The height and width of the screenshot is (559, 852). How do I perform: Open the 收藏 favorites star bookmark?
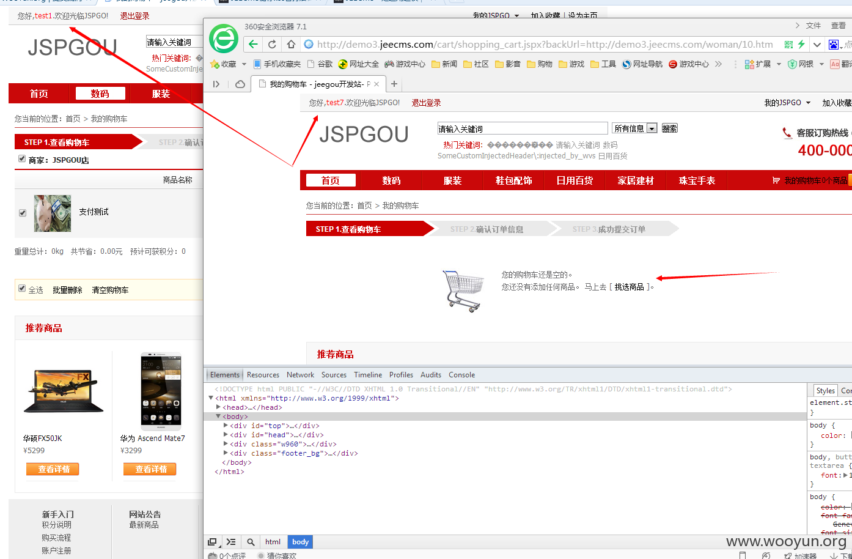[223, 64]
